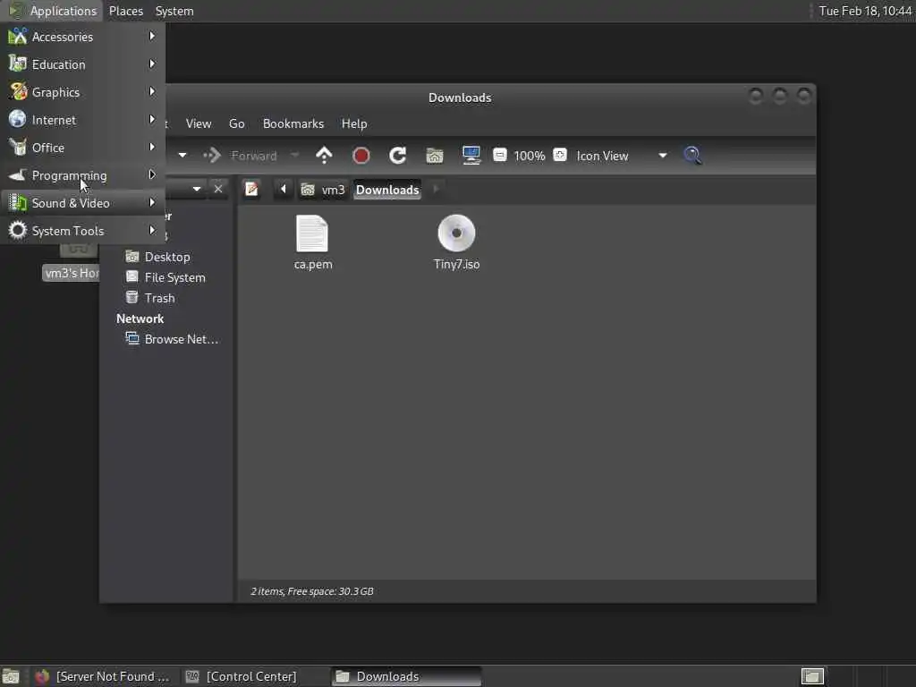This screenshot has width=916, height=687.
Task: Open File System in the sidebar
Action: click(174, 277)
